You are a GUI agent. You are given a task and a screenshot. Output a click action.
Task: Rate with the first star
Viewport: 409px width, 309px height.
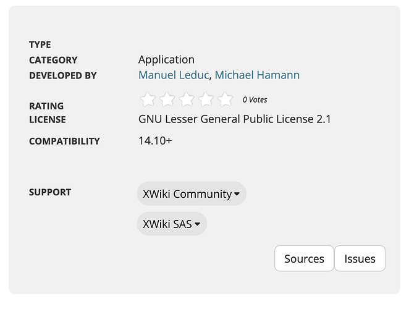[148, 99]
